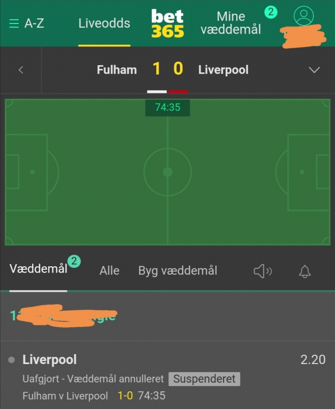Open the Byg væddemål tab
The width and height of the screenshot is (335, 409).
tap(178, 271)
